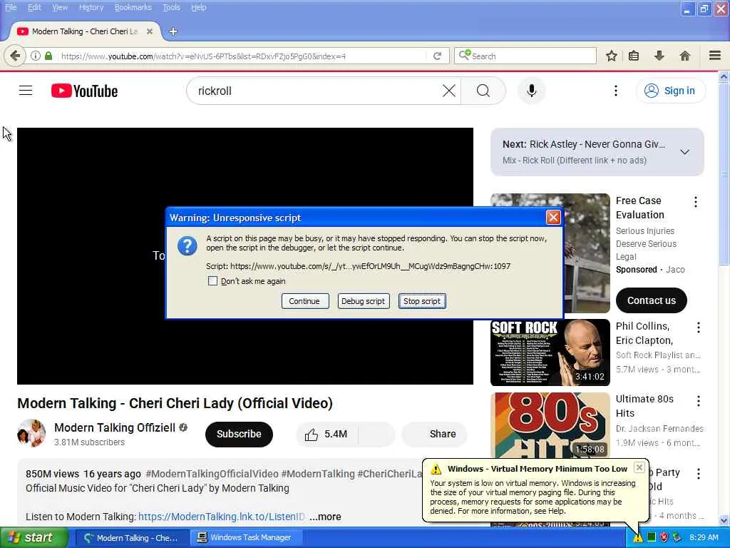Bookmark this page with star icon
The image size is (730, 548).
(611, 56)
